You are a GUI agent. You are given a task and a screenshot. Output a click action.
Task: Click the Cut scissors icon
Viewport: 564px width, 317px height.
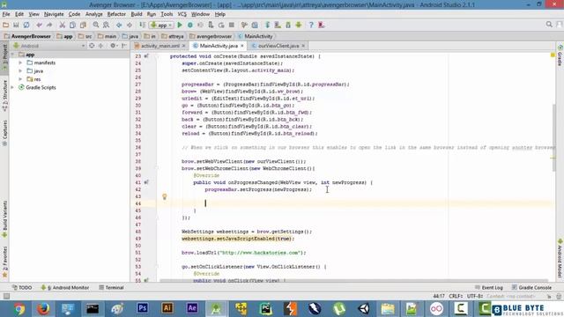click(x=63, y=26)
